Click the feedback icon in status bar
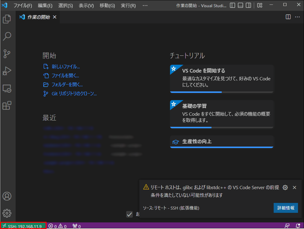The image size is (304, 229). pos(287,226)
